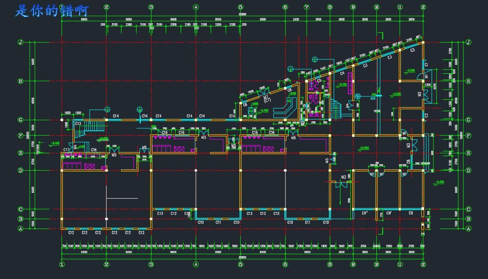Select the C9'' window label
The width and height of the screenshot is (488, 279).
365,213
